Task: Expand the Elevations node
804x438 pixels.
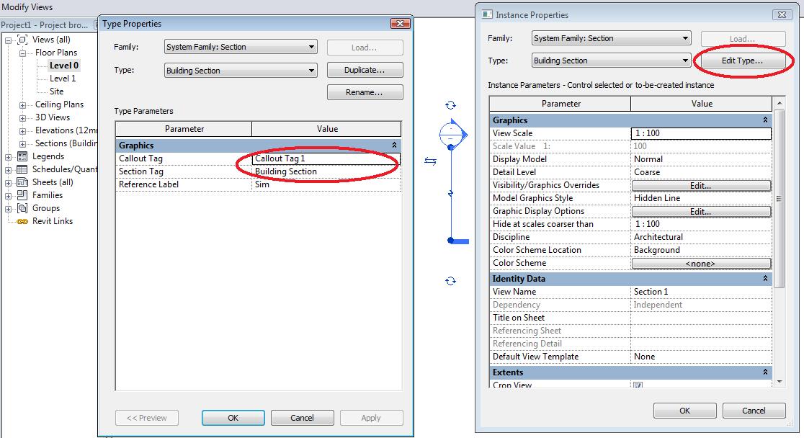Action: pos(22,131)
